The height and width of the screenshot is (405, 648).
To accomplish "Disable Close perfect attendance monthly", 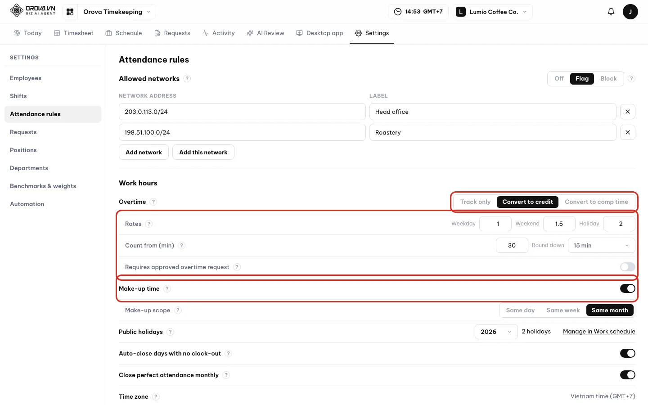I will [x=627, y=375].
